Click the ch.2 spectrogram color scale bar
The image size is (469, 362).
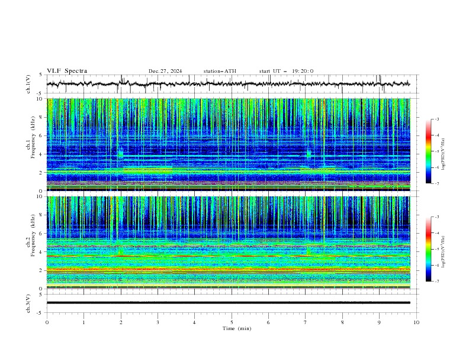429,249
